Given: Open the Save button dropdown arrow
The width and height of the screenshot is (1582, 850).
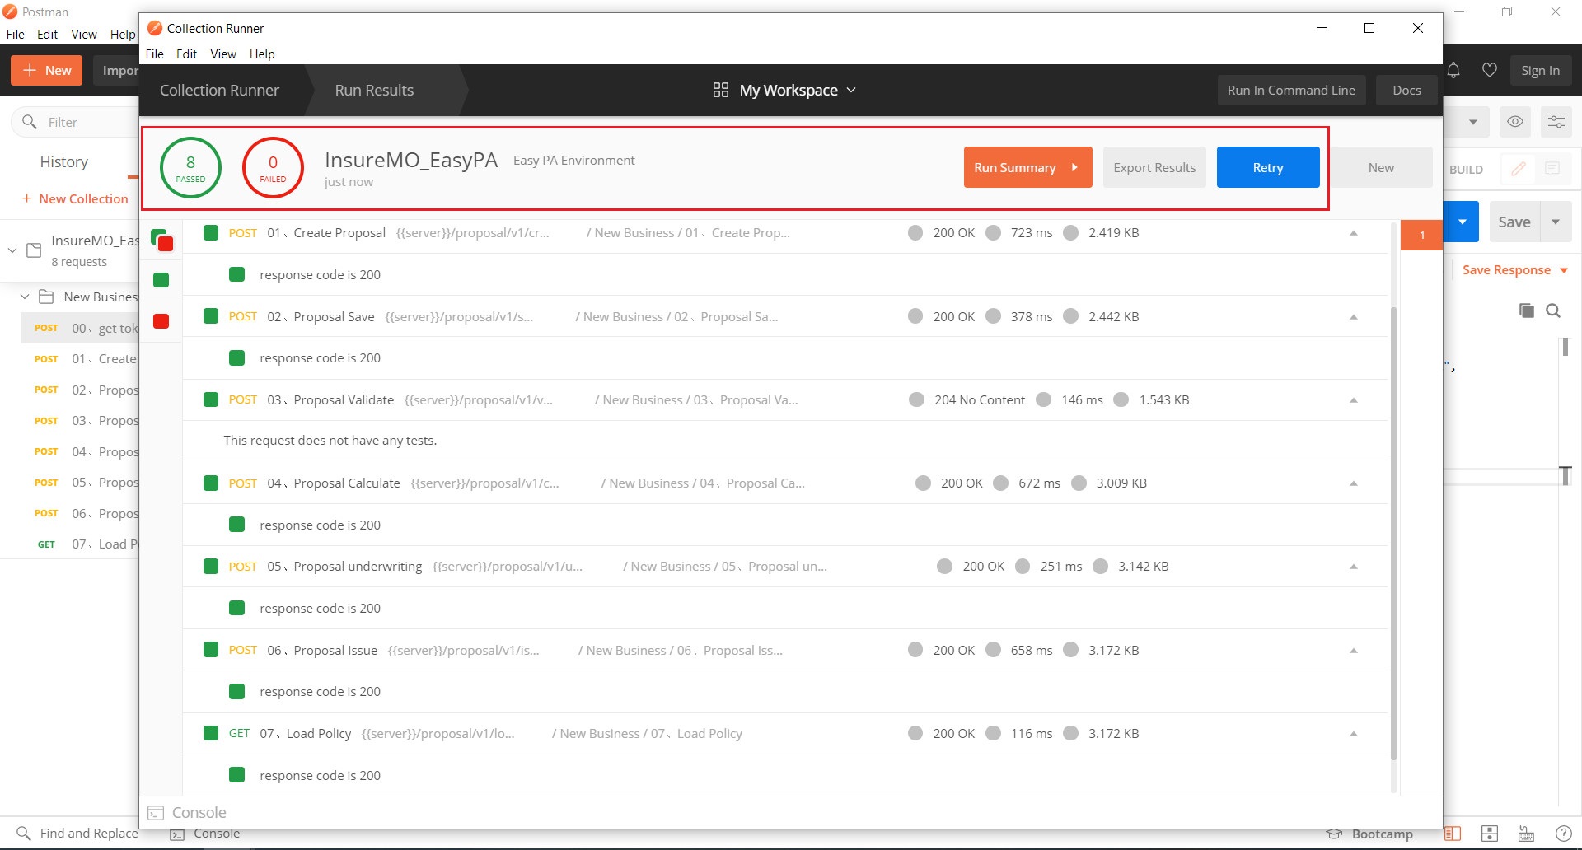Looking at the screenshot, I should tap(1556, 222).
